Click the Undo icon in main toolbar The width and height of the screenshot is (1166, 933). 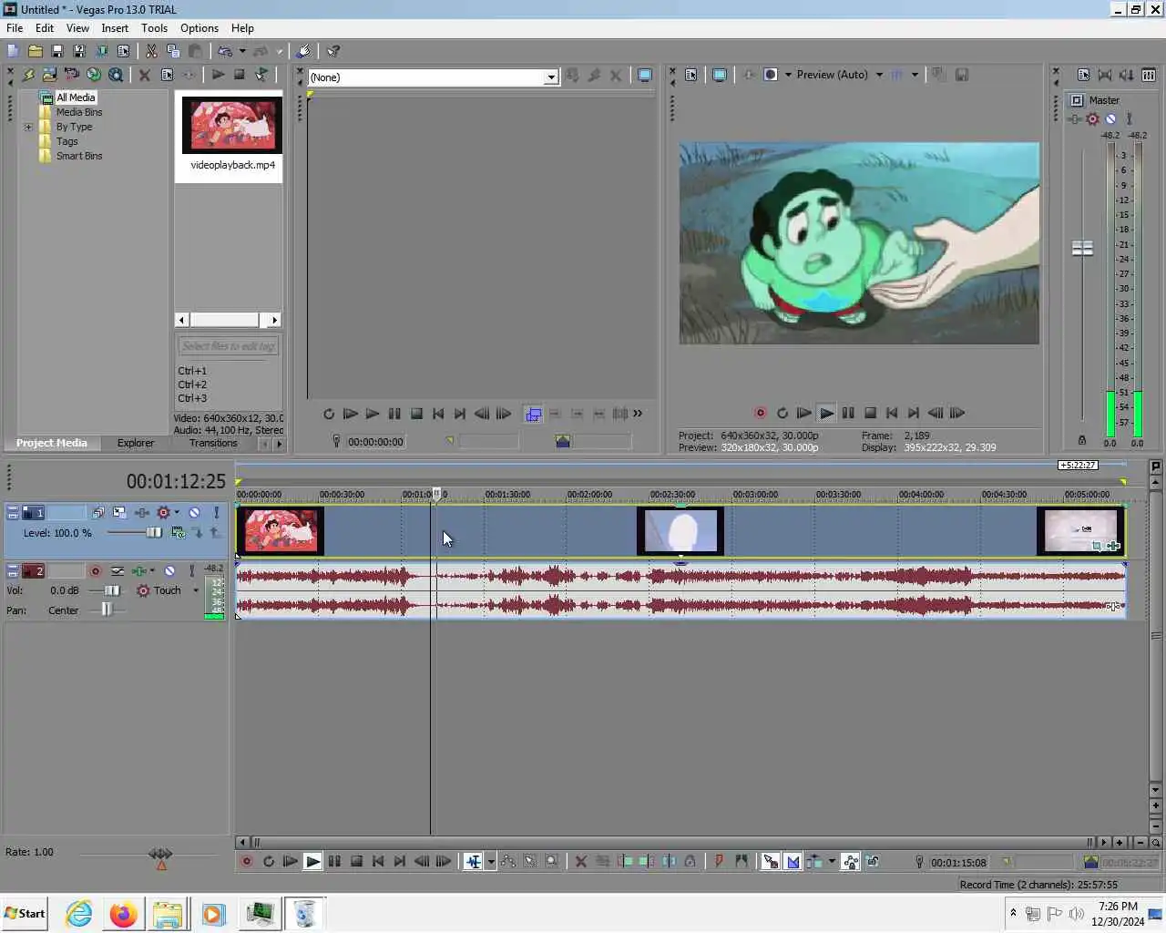225,51
